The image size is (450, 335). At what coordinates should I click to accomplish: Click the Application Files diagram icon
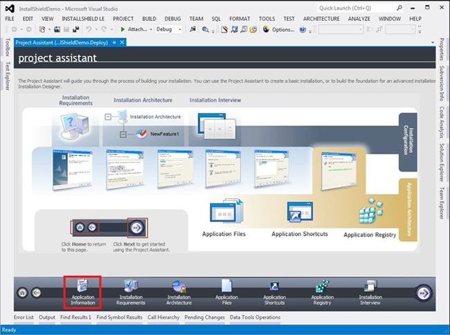(x=226, y=211)
